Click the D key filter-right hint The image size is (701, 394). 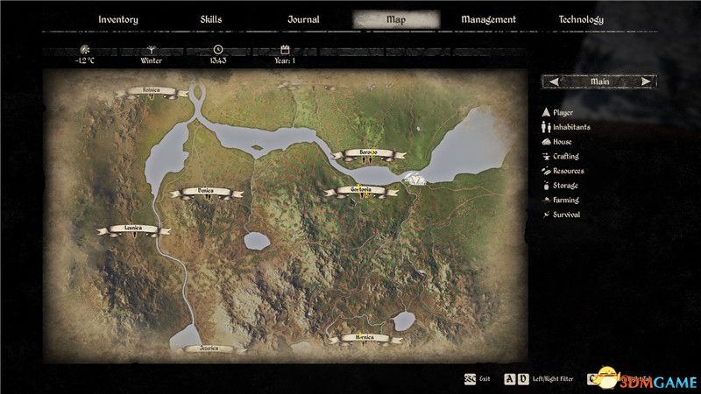523,379
